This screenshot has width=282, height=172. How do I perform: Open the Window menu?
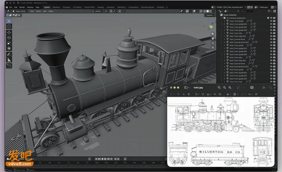[30, 7]
